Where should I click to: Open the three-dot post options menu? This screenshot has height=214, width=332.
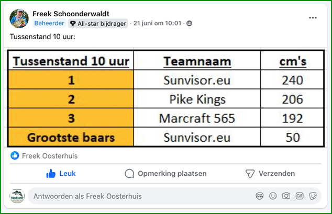coord(313,18)
